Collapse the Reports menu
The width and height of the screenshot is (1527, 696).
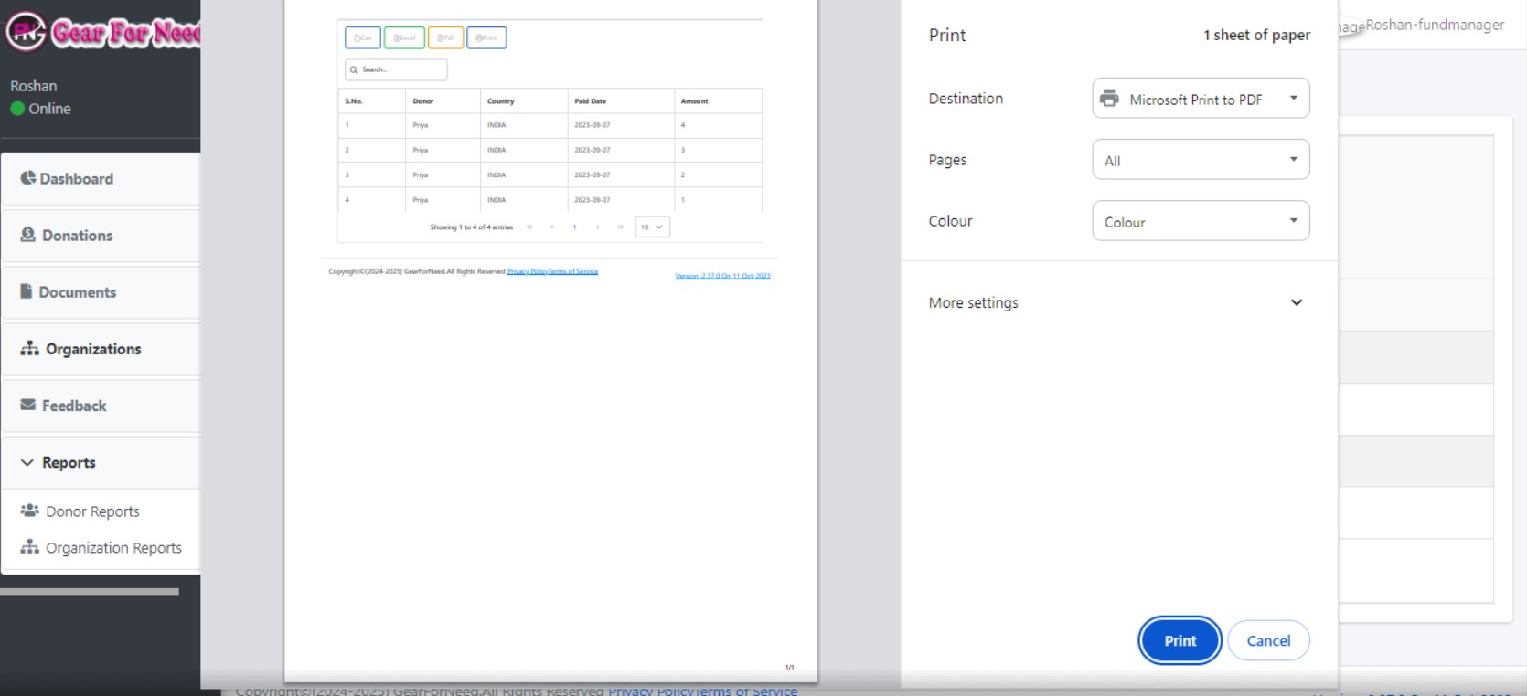coord(101,462)
